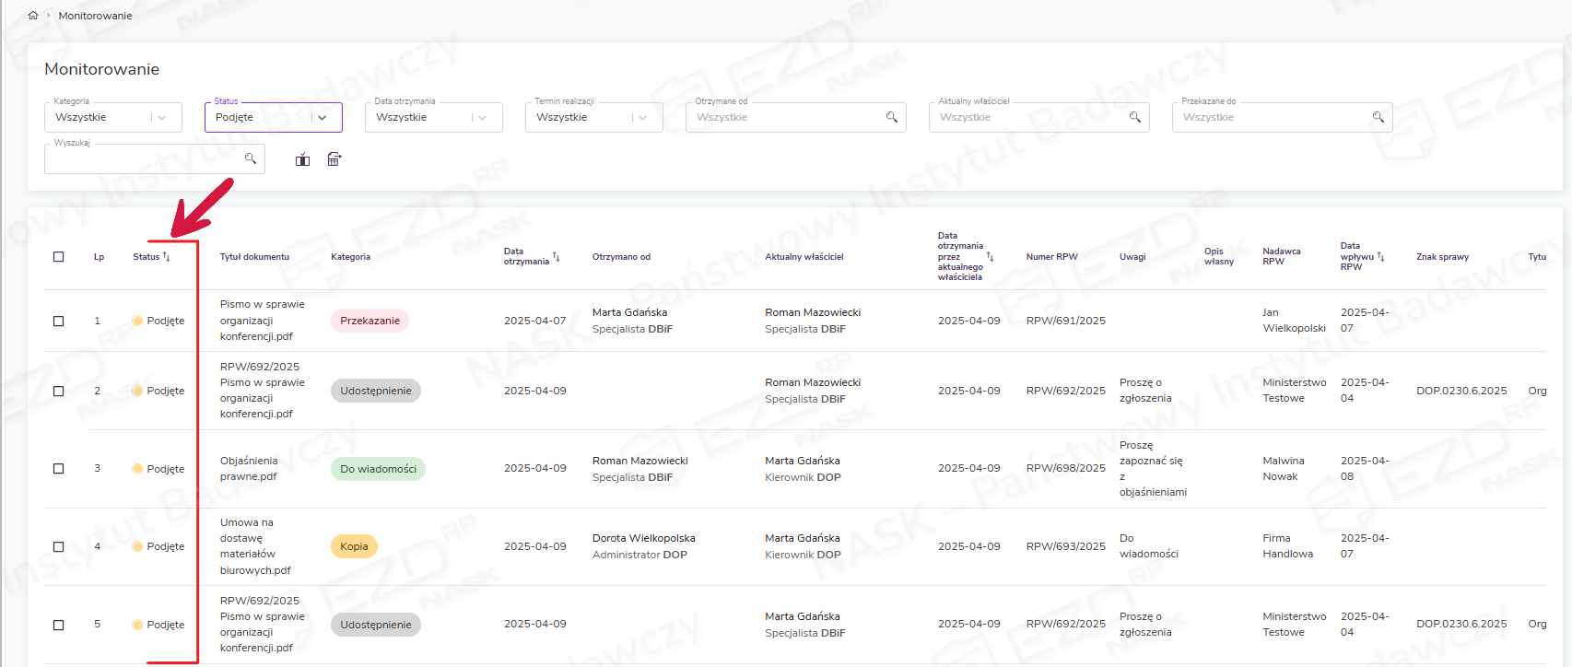
Task: Expand the Status dropdown showing Podjęte
Action: pos(322,118)
